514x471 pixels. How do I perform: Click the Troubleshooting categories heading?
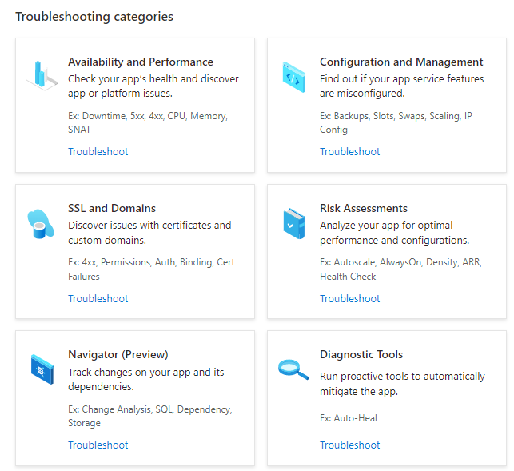tap(94, 17)
